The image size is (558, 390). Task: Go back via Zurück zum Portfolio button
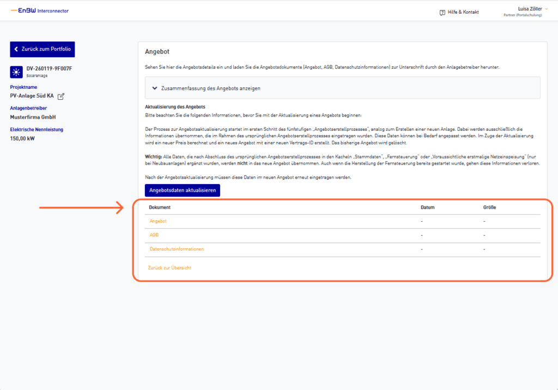click(43, 49)
